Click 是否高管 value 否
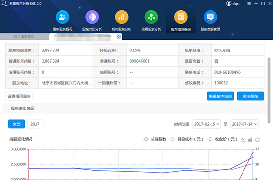 [216, 61]
